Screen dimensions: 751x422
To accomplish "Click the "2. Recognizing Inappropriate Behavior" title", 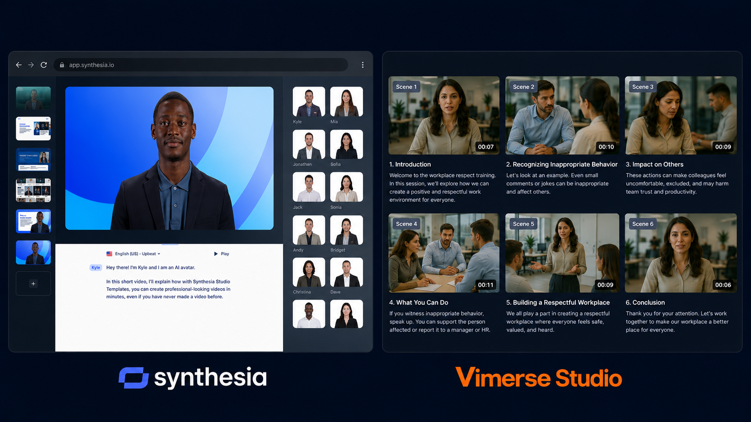I will click(x=562, y=165).
